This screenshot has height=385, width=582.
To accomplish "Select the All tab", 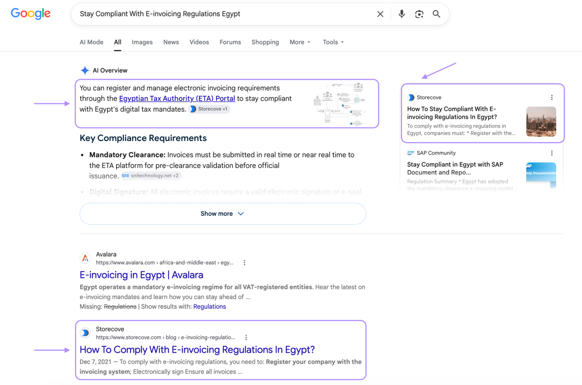I will [118, 42].
